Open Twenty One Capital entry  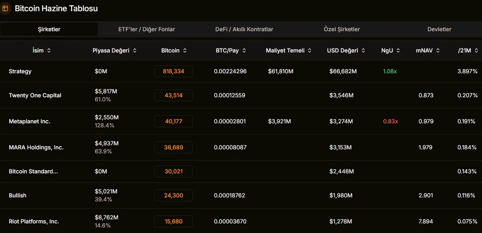(35, 95)
